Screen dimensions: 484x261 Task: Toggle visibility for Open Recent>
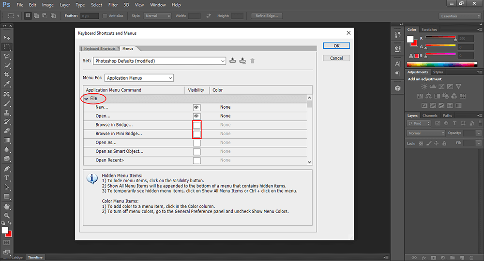click(197, 160)
